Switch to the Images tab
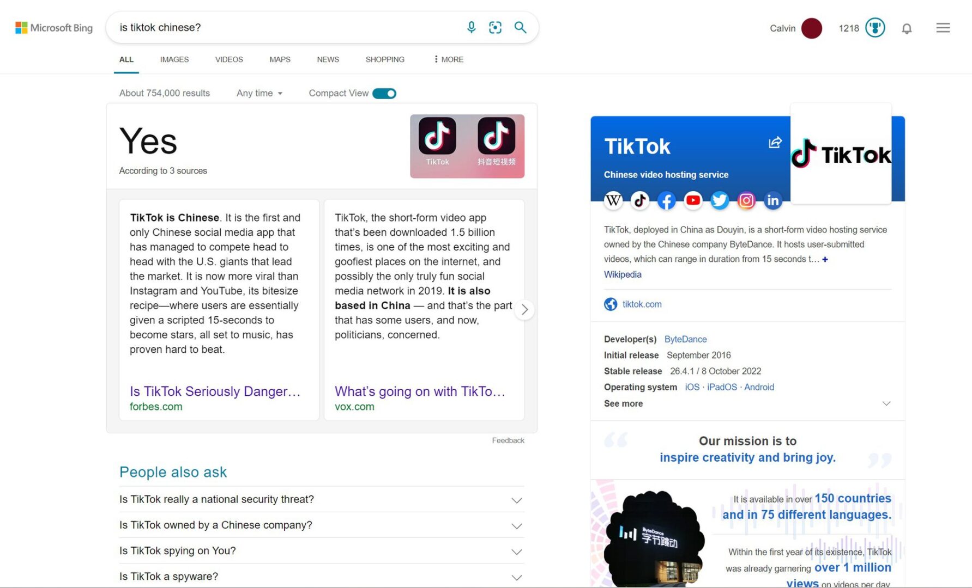Image resolution: width=972 pixels, height=588 pixels. pos(174,59)
